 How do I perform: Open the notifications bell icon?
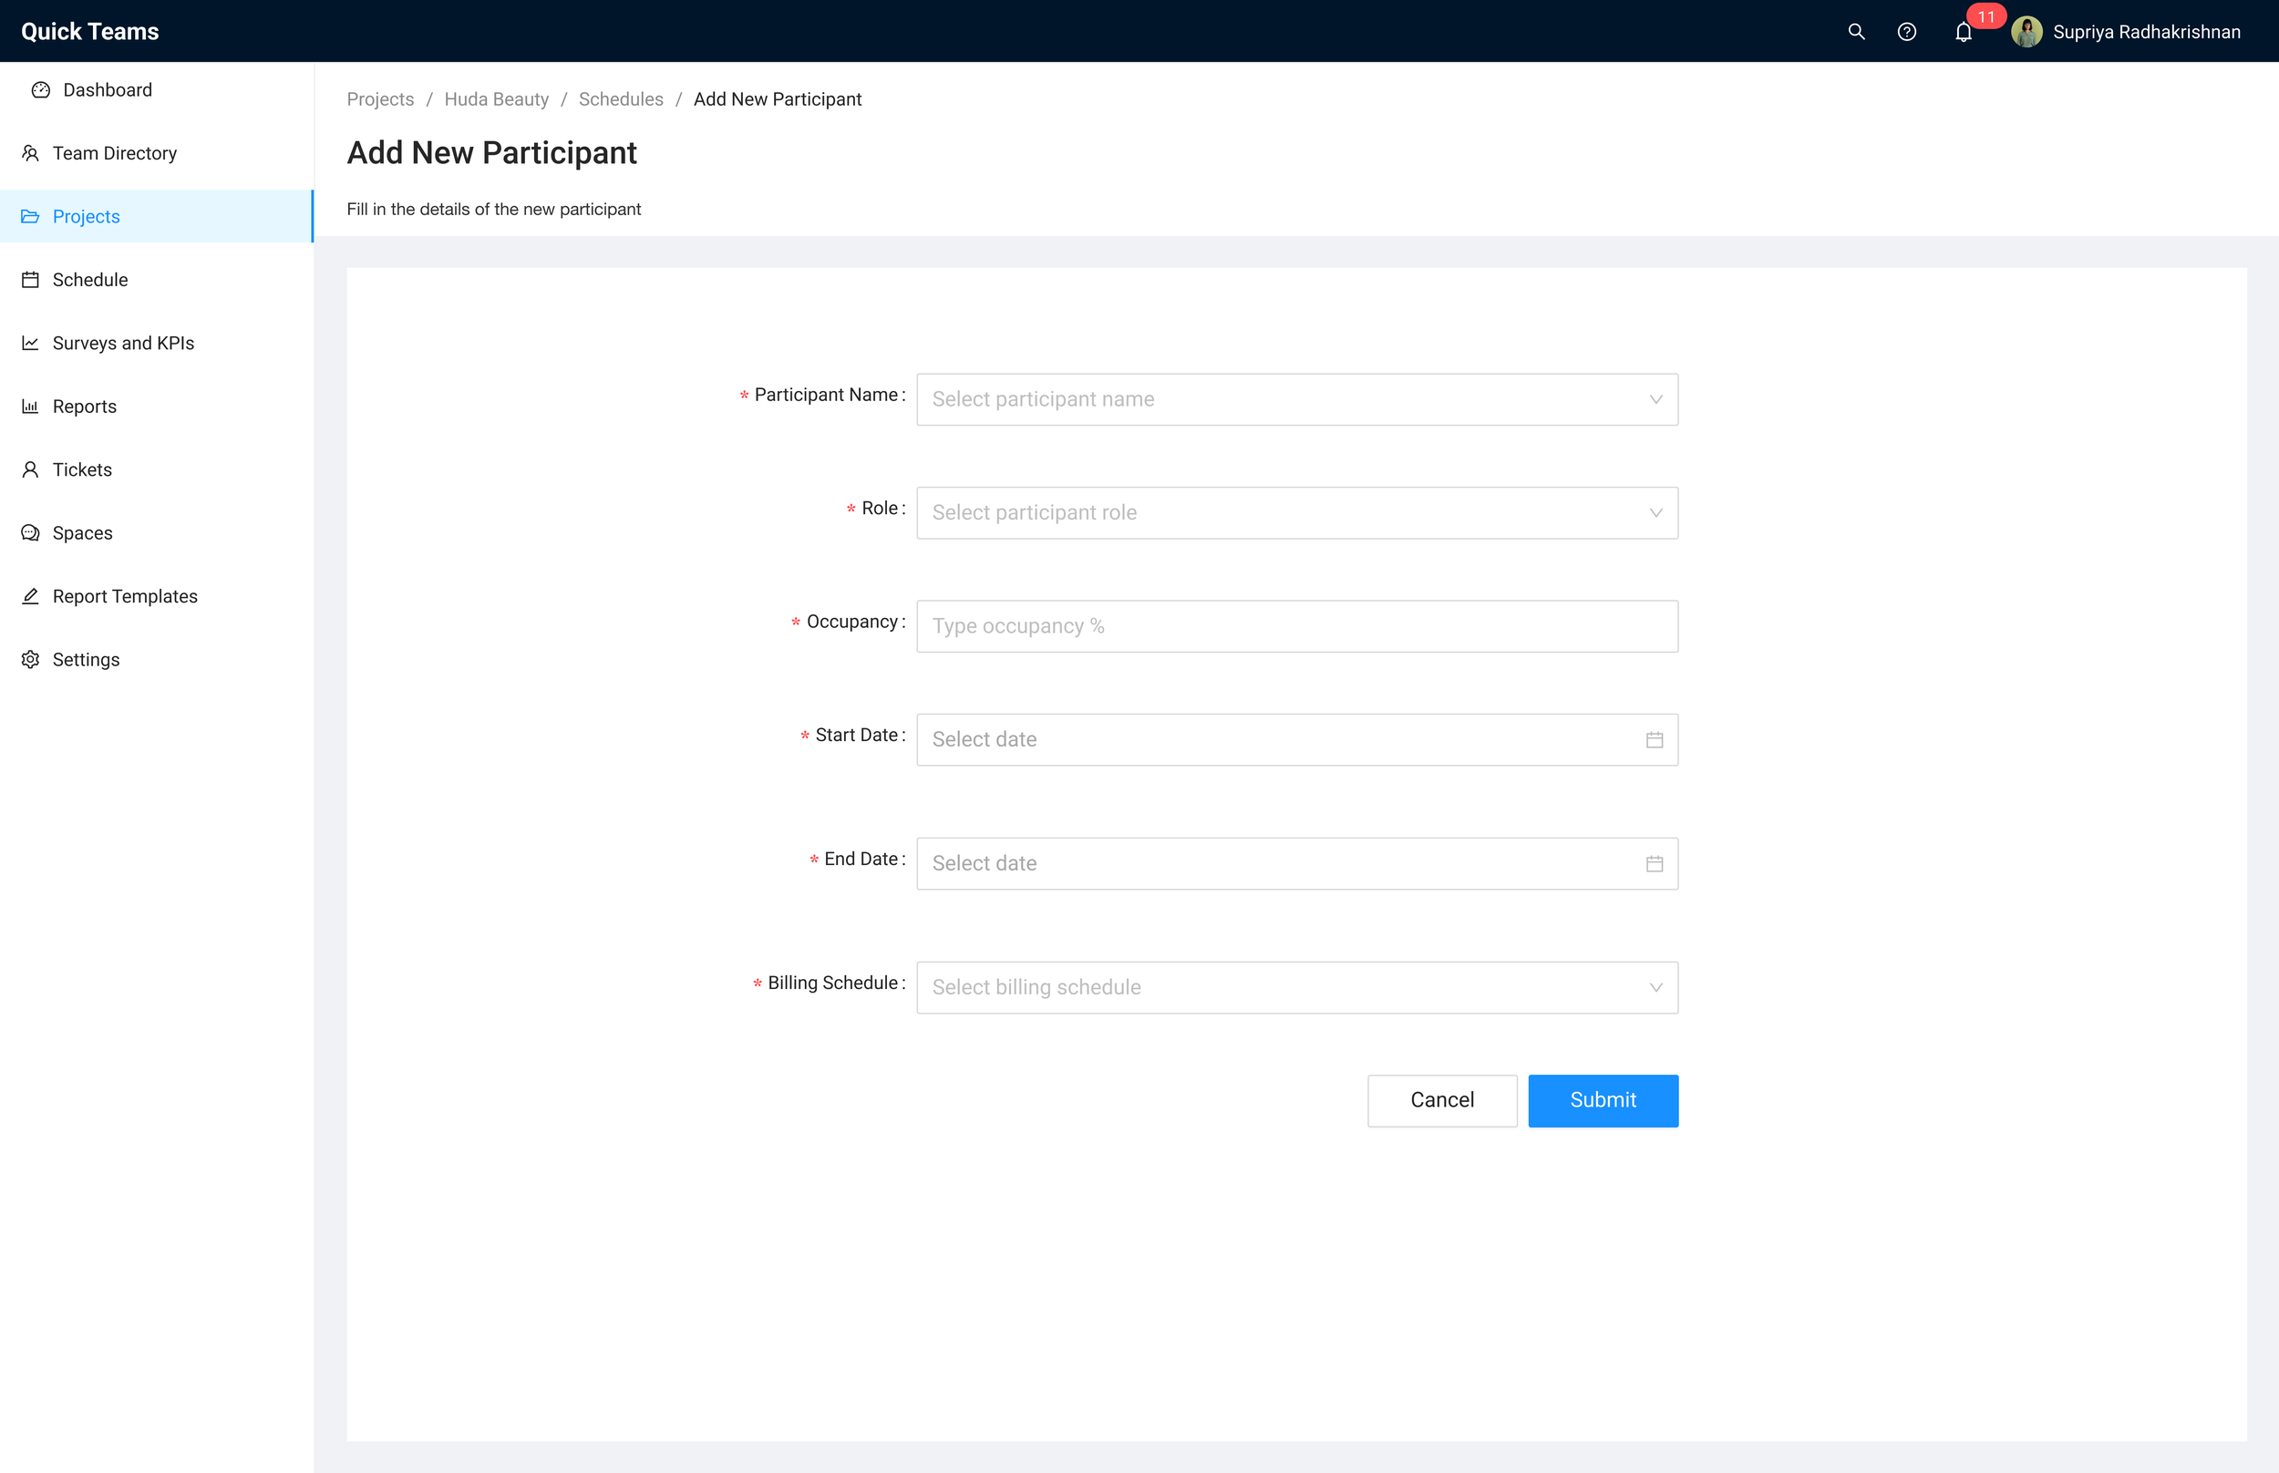(x=1964, y=33)
